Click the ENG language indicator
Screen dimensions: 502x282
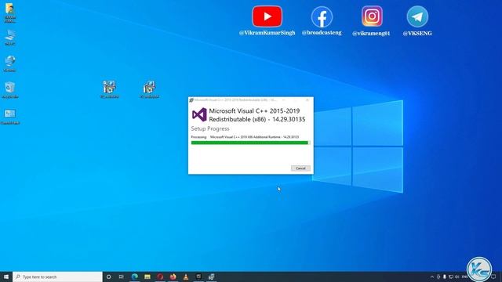(464, 277)
